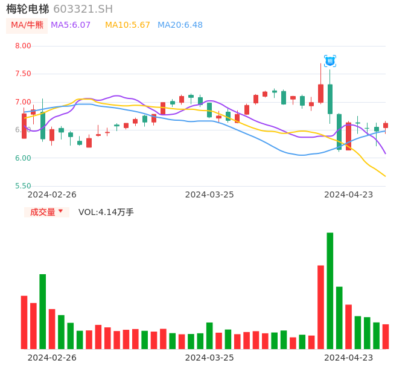The width and height of the screenshot is (414, 366).
Task: Toggle the MA20 moving average legend
Action: pos(180,25)
